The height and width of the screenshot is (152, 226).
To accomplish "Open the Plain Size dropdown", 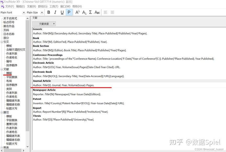I will pos(42,12).
